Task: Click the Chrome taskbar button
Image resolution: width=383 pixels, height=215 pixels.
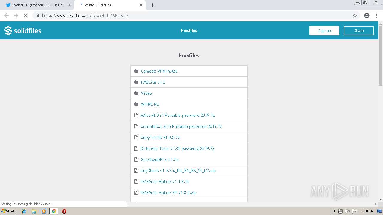Action: click(x=54, y=211)
